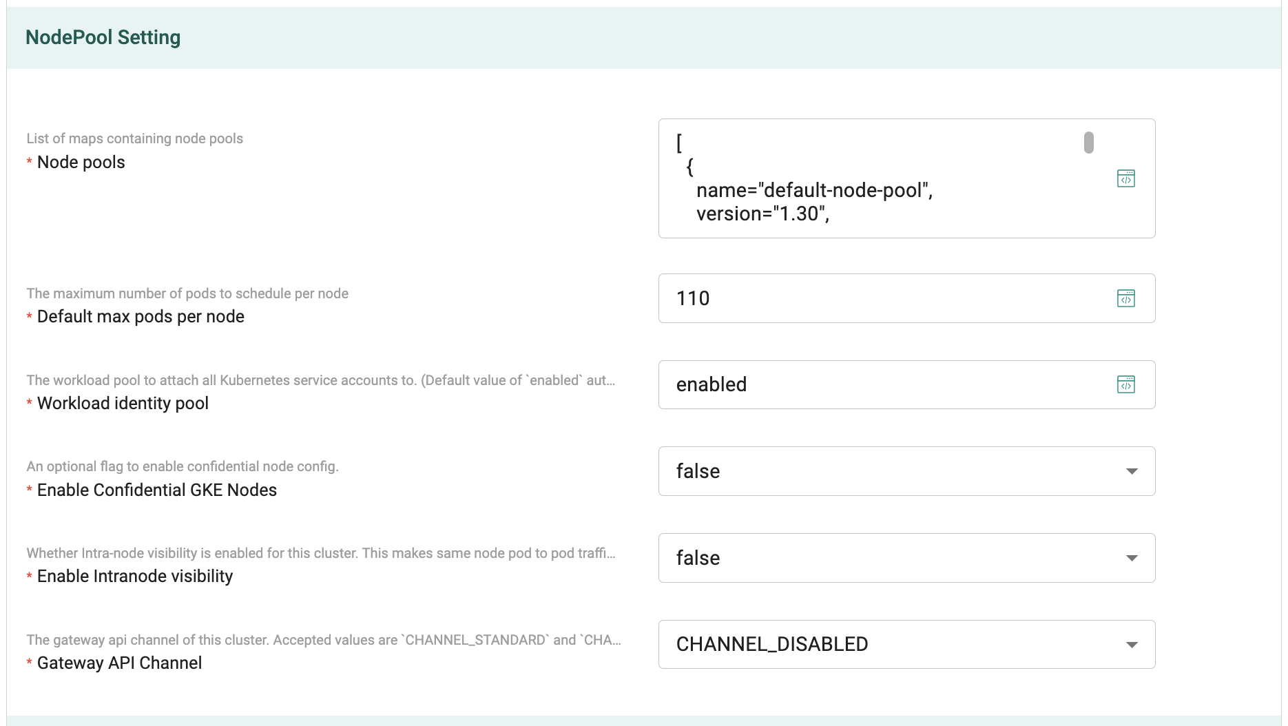The height and width of the screenshot is (726, 1288).
Task: Click the 'Enable Intranode visibility' label
Action: pyautogui.click(x=135, y=577)
